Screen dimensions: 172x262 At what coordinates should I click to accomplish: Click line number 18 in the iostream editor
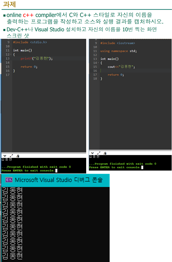95,78
